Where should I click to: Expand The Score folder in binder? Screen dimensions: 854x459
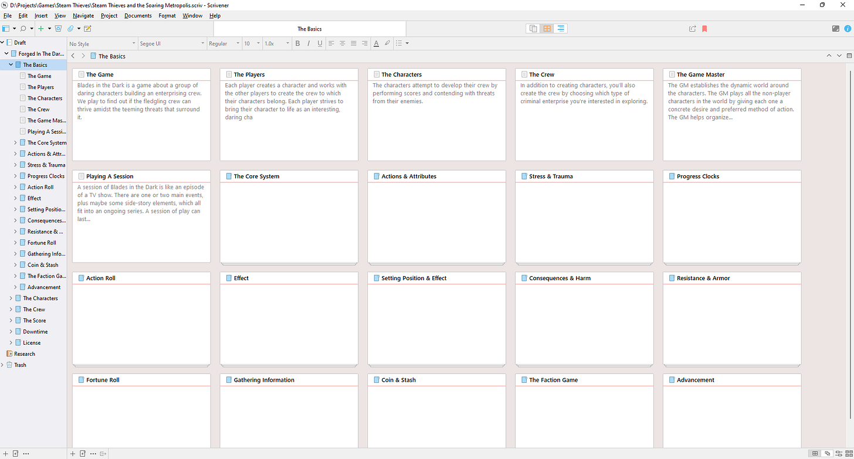[x=11, y=321]
